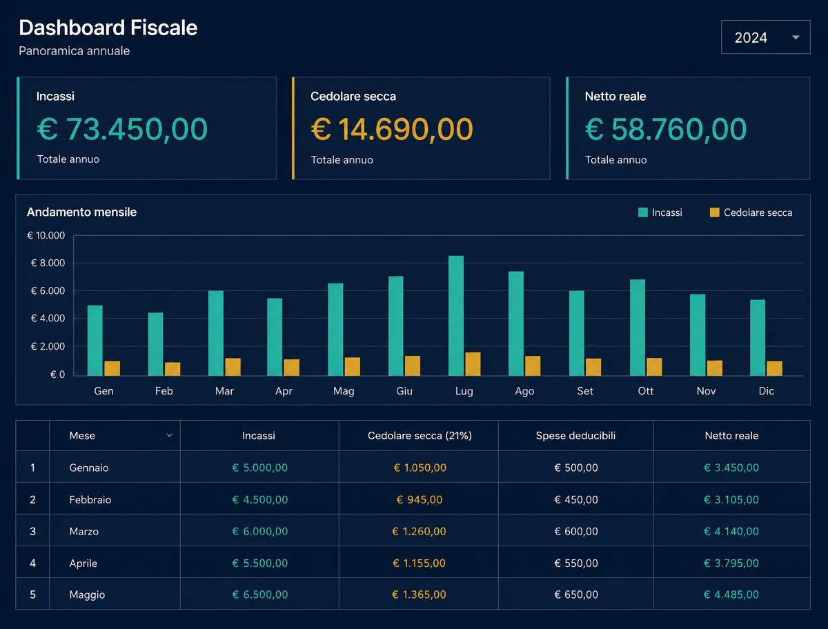Click the € 1.050,00 cedolare cell
Image resolution: width=828 pixels, height=629 pixels.
420,468
